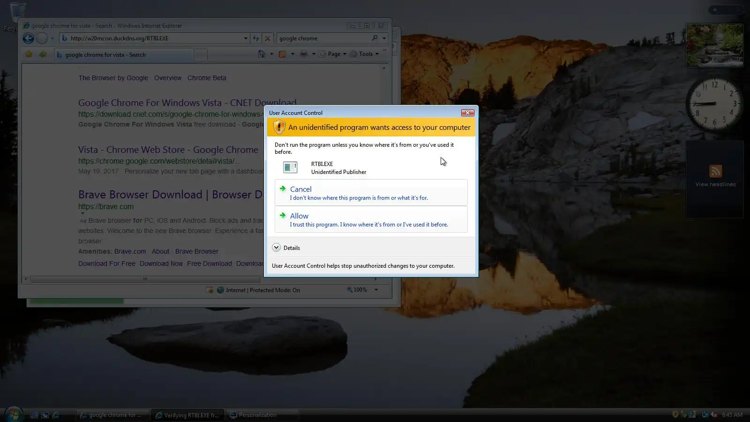Click the horizontal scrollbar in IE page
Screen dimensions: 750x422
click(x=145, y=279)
